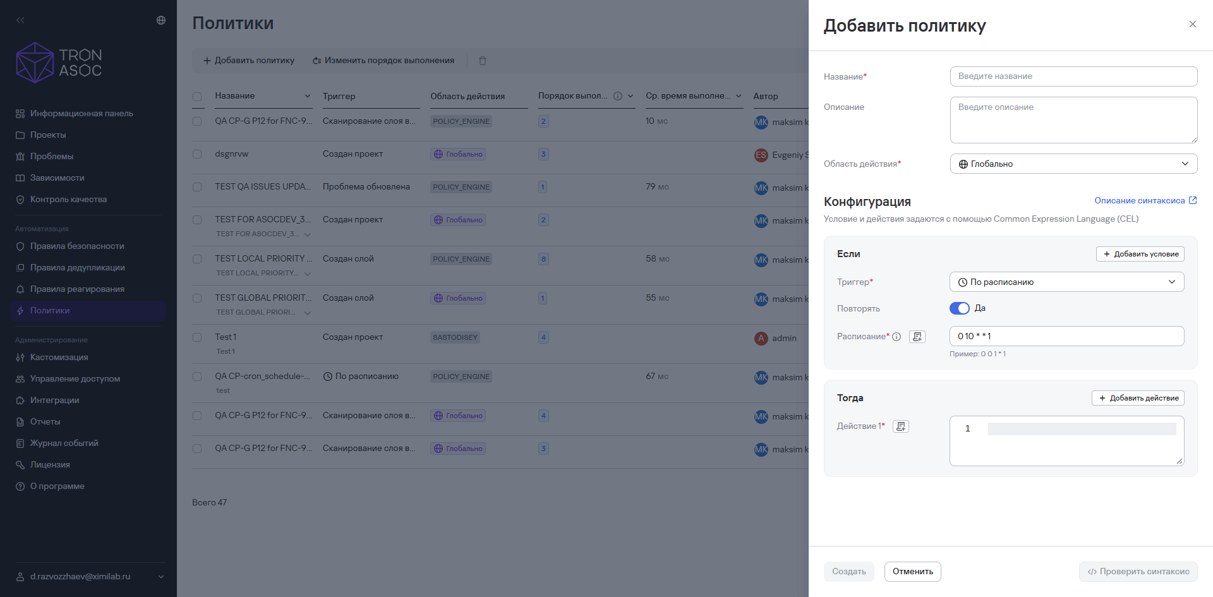This screenshot has height=597, width=1213.
Task: Sort by Название column chevron
Action: [x=308, y=96]
